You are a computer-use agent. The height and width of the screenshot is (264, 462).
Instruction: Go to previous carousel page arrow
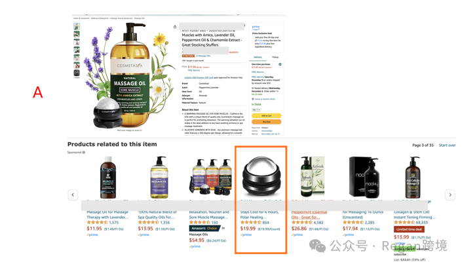[73, 195]
